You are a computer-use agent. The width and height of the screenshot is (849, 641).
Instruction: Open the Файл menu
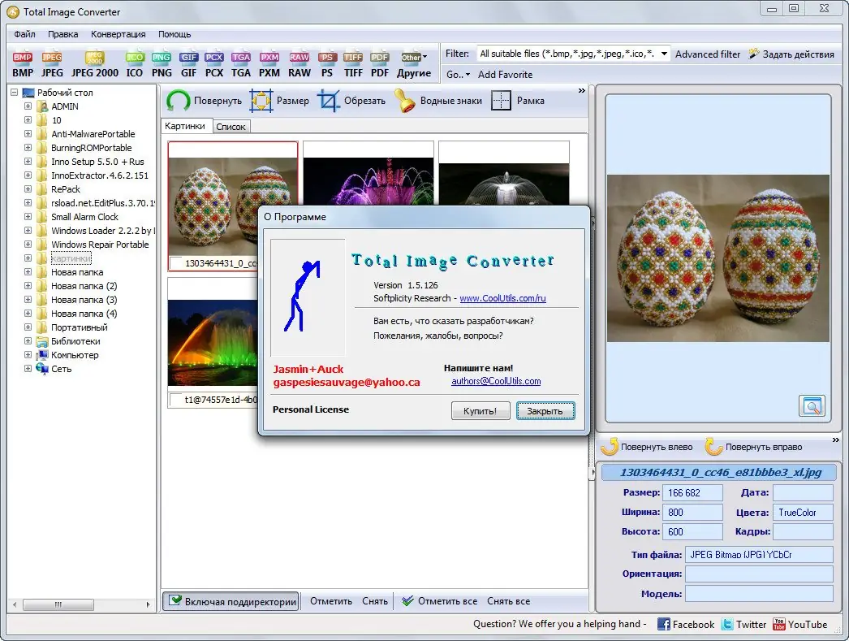24,34
